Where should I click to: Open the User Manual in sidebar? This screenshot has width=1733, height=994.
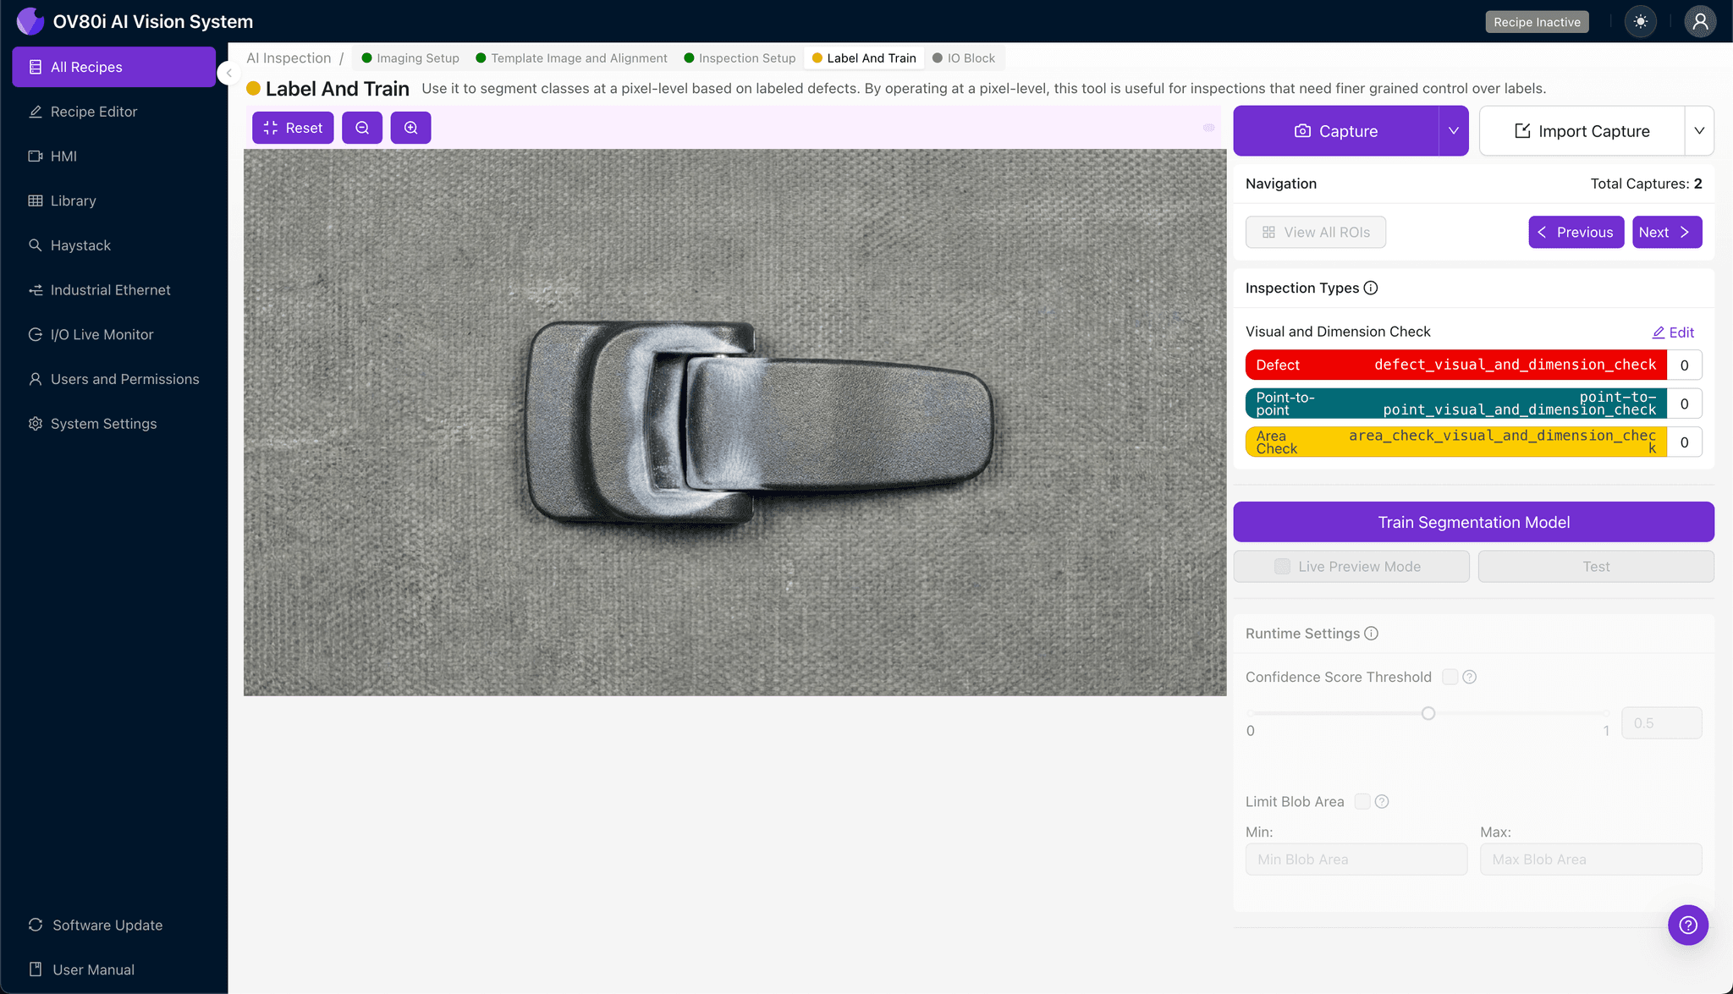coord(113,969)
